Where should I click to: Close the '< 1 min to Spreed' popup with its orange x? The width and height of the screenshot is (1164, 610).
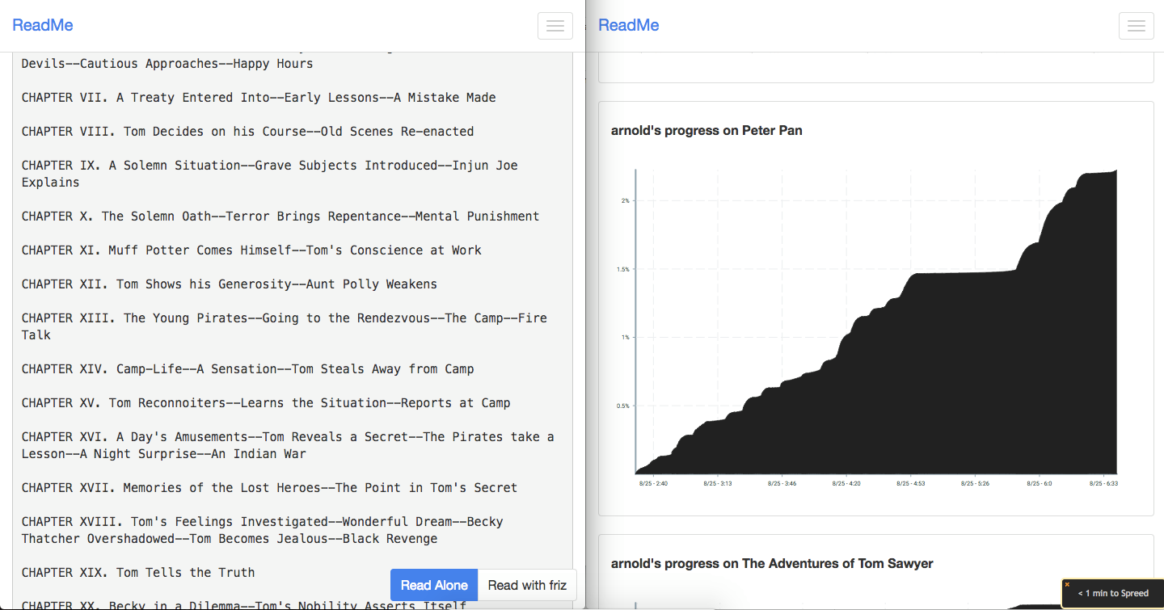pos(1067,584)
